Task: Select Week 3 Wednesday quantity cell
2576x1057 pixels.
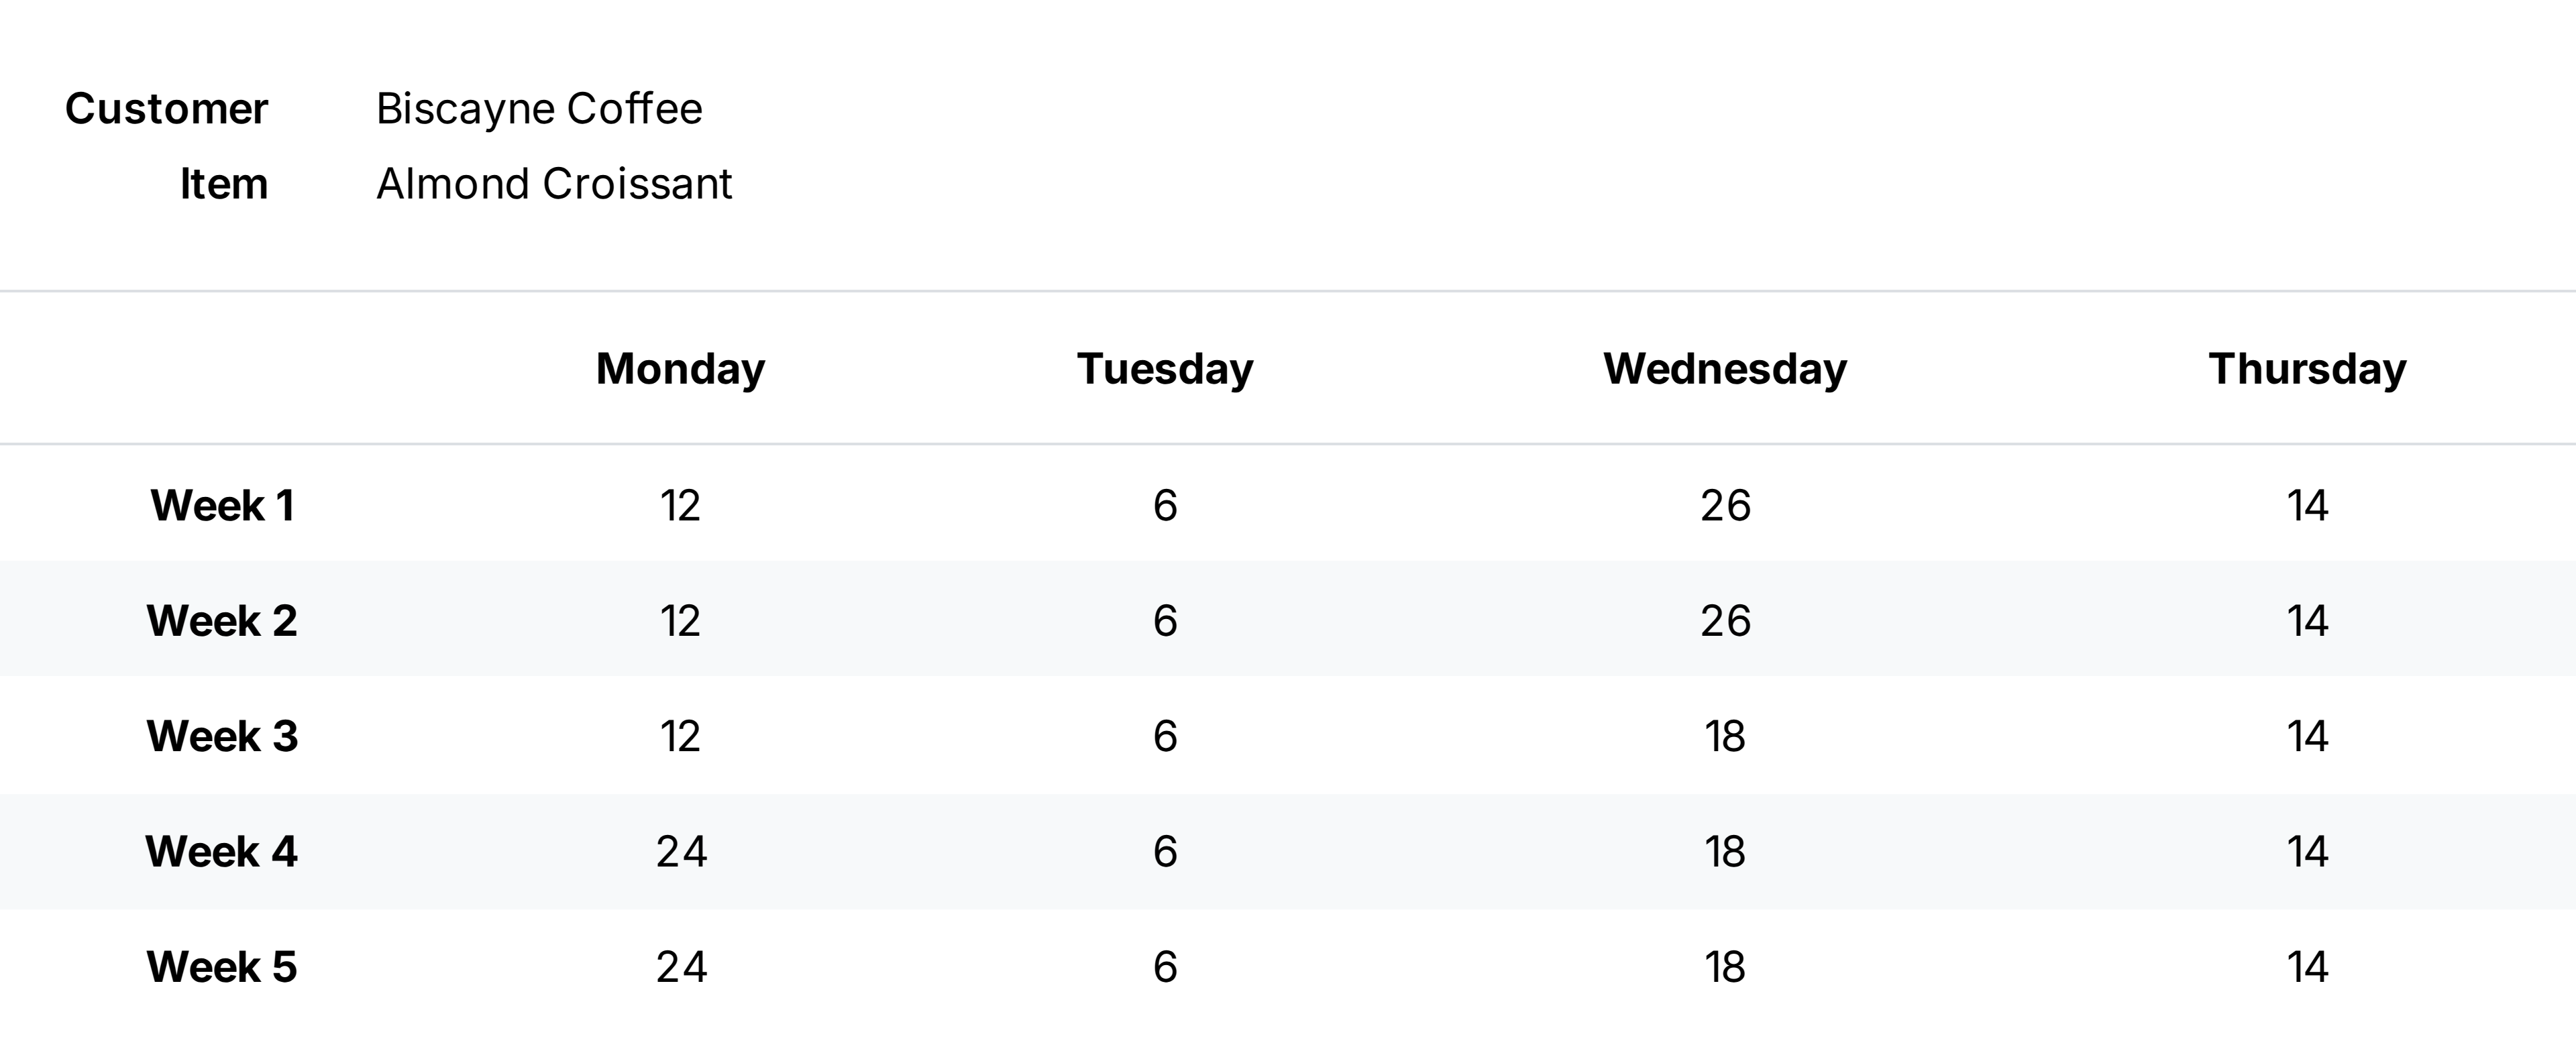Action: 1725,736
